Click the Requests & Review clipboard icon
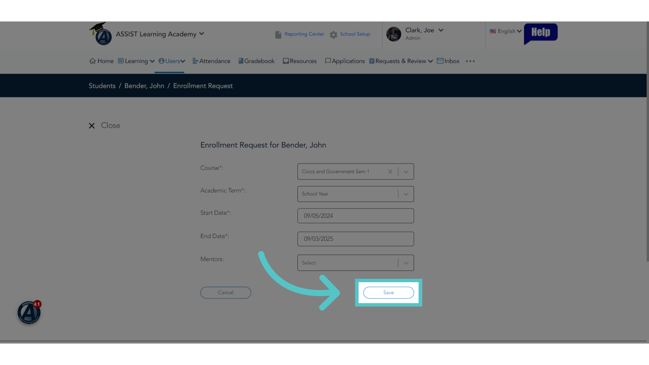The image size is (649, 365). (x=372, y=61)
